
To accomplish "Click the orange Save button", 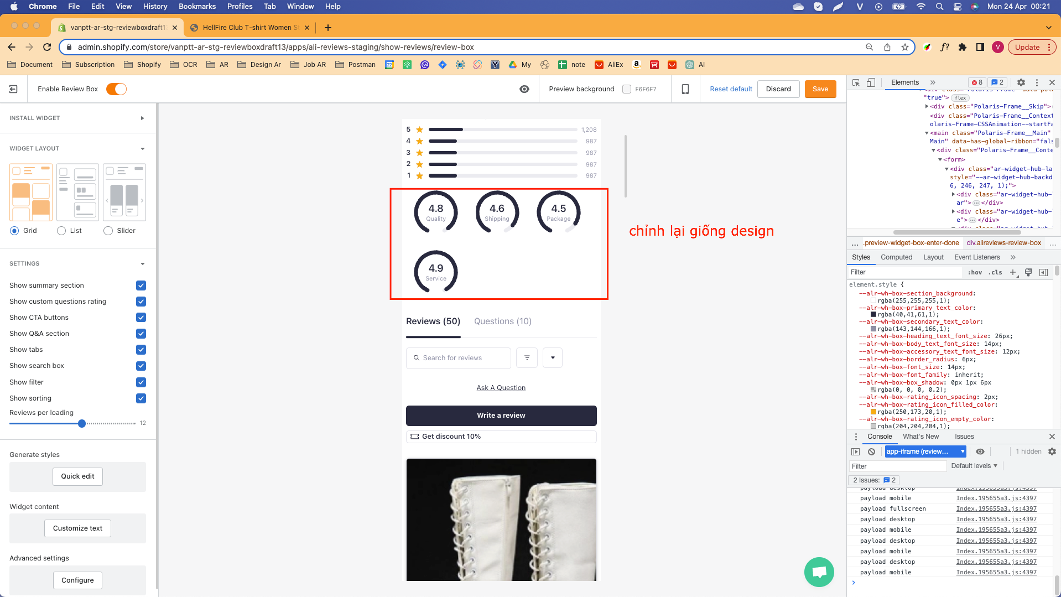I will pyautogui.click(x=820, y=89).
